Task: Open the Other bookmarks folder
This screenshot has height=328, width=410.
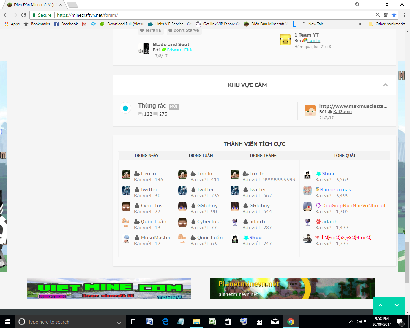Action: (x=387, y=24)
